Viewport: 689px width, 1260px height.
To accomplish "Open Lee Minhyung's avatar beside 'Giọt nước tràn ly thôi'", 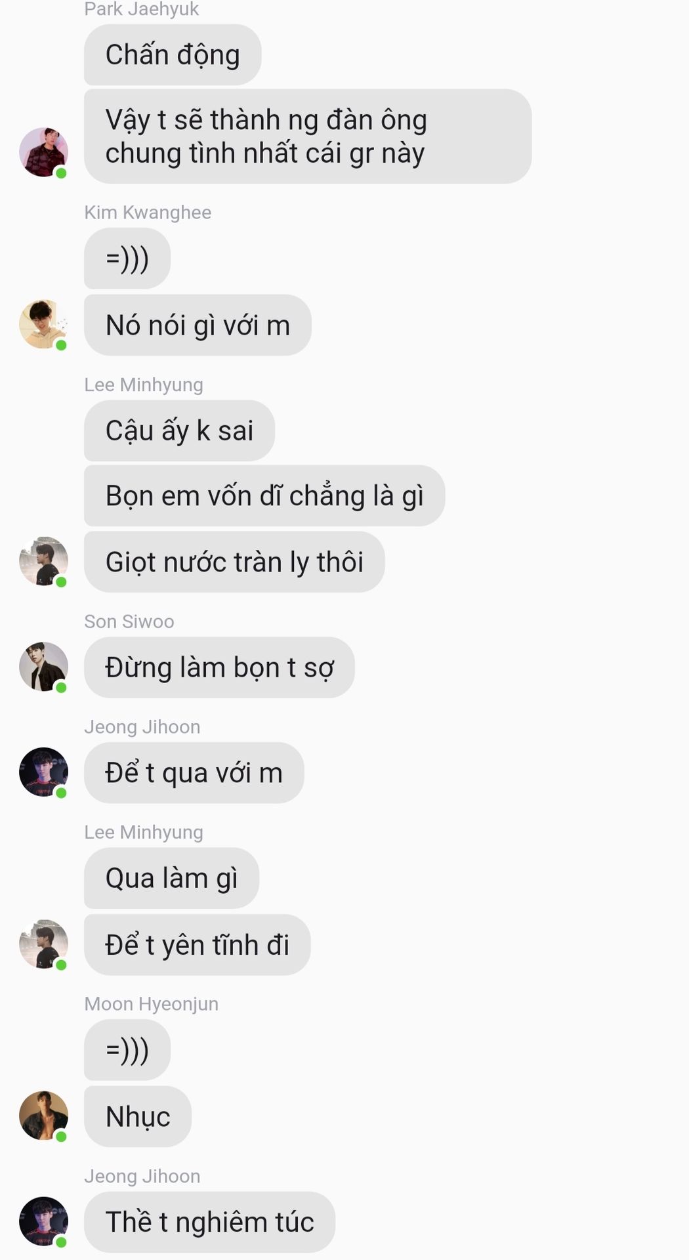I will coord(43,561).
